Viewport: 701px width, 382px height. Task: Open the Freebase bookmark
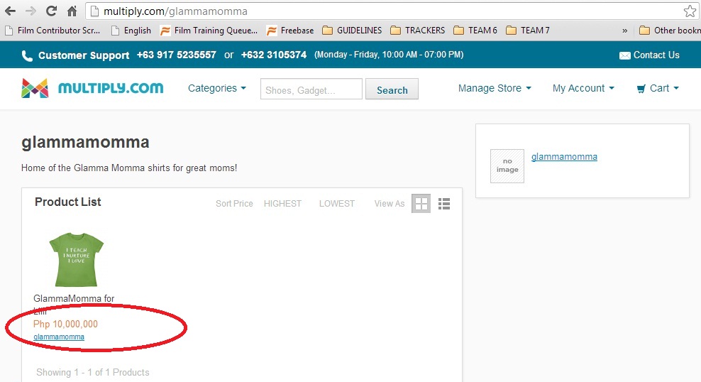click(291, 31)
